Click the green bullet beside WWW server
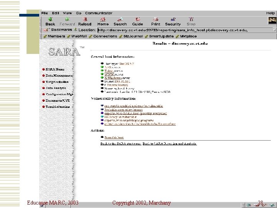 pos(102,74)
